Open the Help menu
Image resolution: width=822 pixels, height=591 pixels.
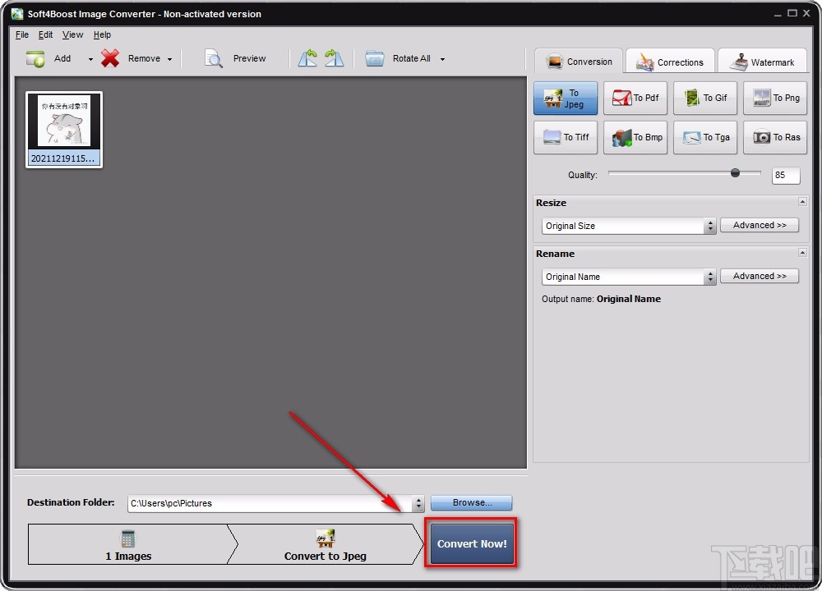pos(102,34)
